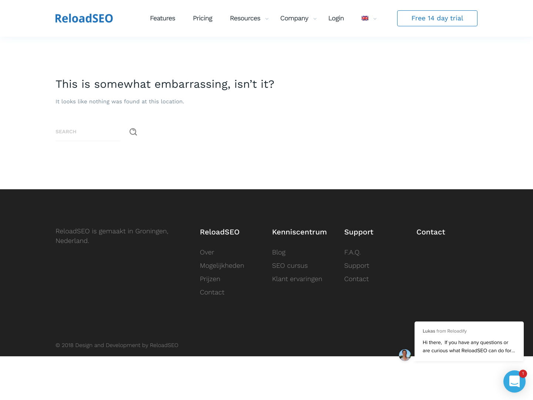Open the F.A.Q. footer link
This screenshot has height=400, width=533.
click(x=352, y=252)
